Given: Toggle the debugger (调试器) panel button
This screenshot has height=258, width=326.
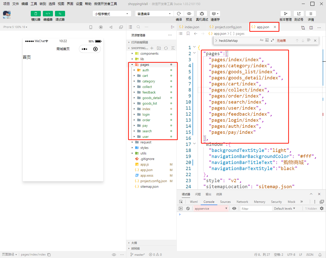Looking at the screenshot, I should [x=60, y=14].
